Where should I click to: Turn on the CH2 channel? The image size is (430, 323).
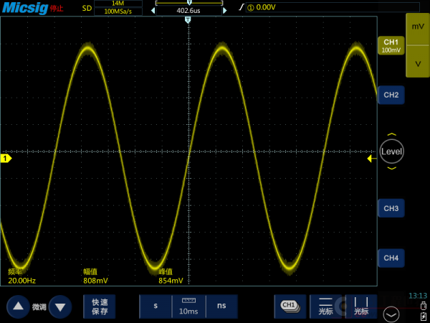pos(391,95)
